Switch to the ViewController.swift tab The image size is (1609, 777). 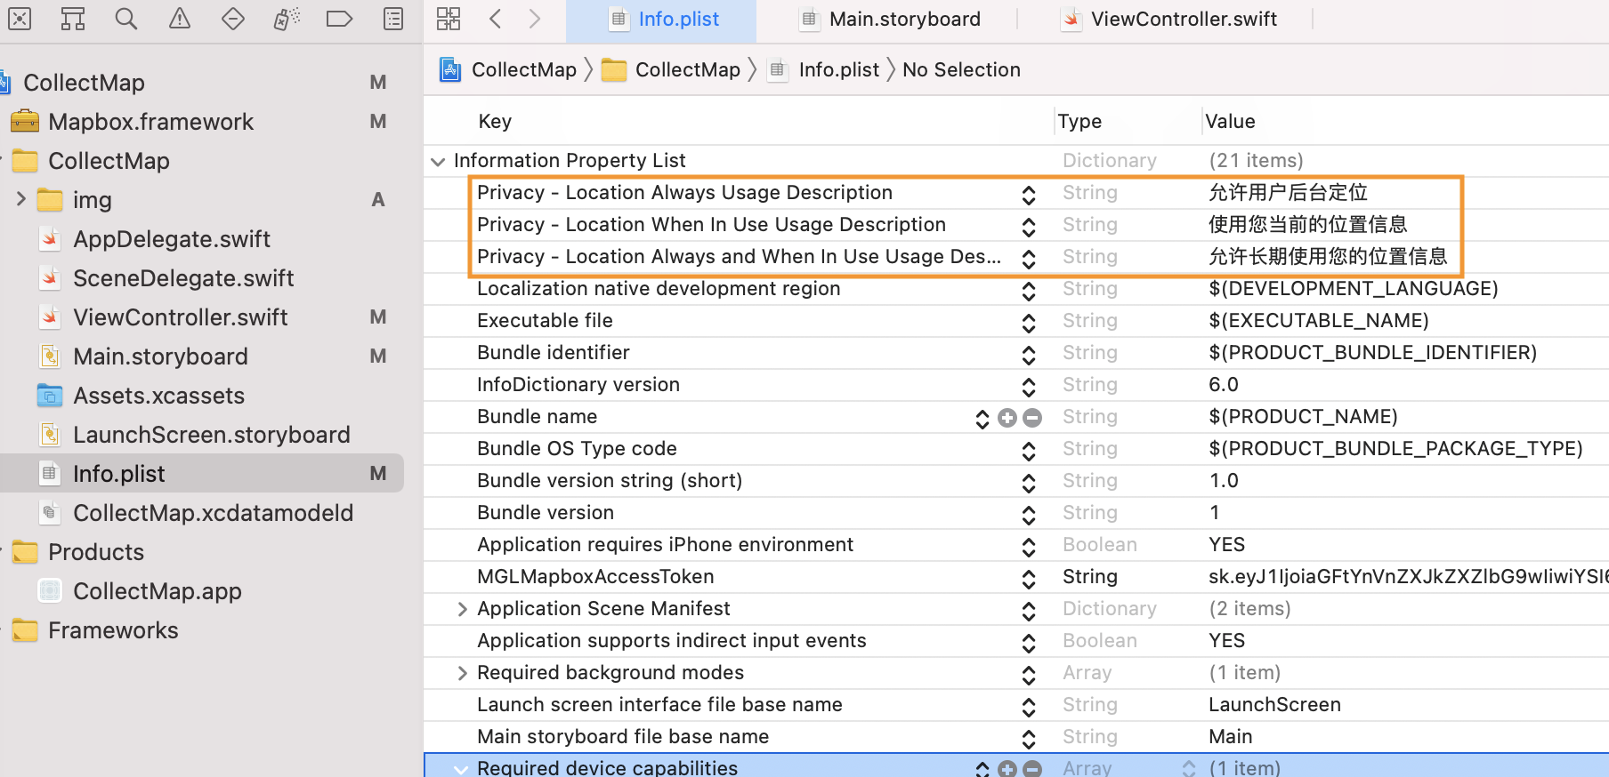click(x=1169, y=20)
